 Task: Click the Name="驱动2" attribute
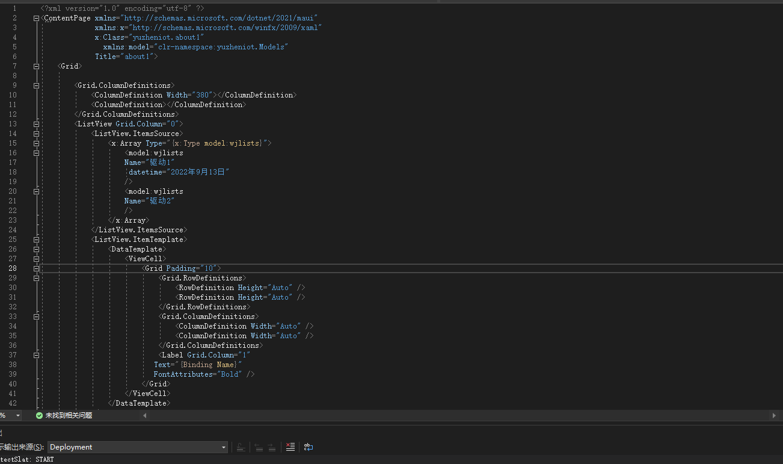tap(150, 201)
